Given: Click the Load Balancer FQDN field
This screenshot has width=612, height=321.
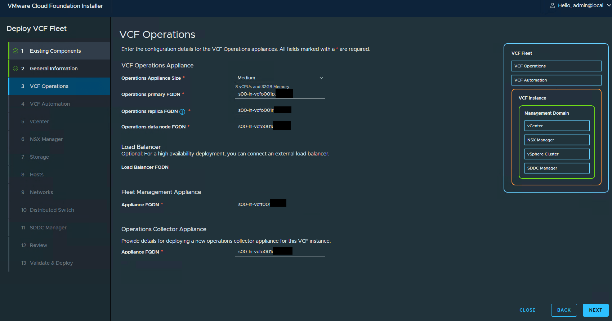Looking at the screenshot, I should 280,167.
